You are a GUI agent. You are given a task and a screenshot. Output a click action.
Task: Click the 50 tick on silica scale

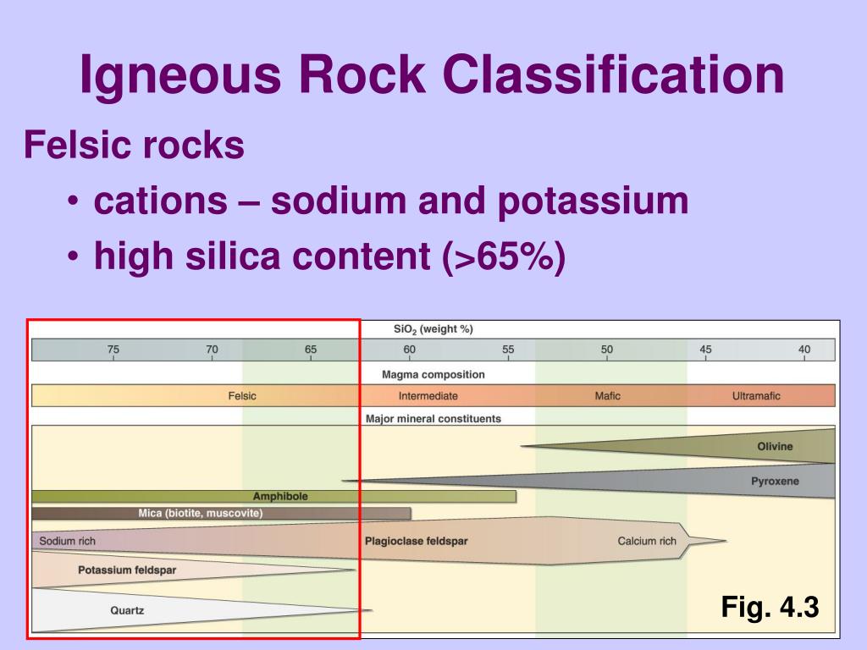[x=607, y=350]
